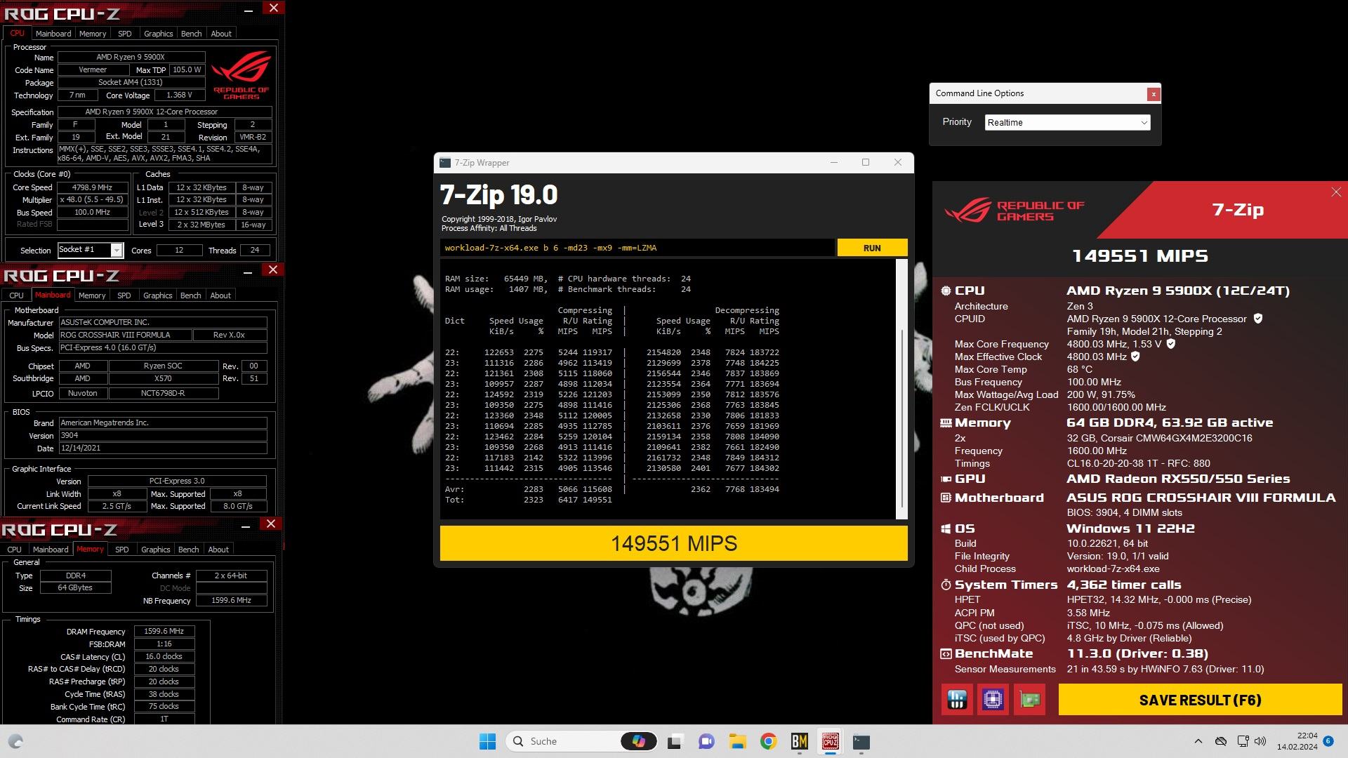Screen dimensions: 1348x758
Task: Open Task View on the taskbar
Action: pyautogui.click(x=675, y=741)
